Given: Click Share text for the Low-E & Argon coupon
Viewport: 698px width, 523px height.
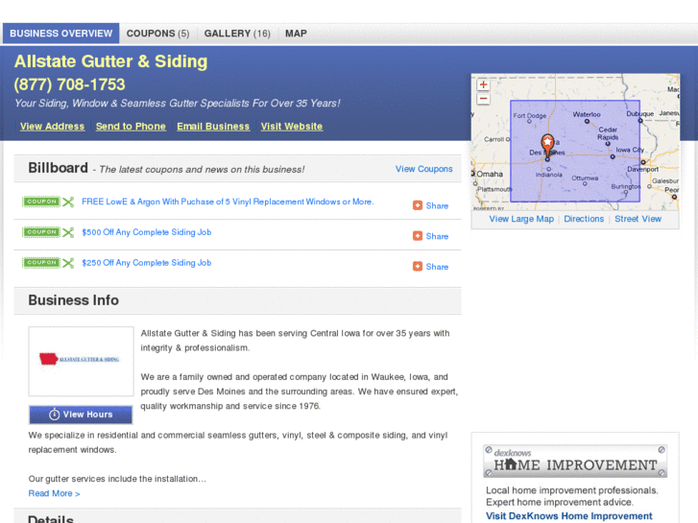Looking at the screenshot, I should point(437,205).
